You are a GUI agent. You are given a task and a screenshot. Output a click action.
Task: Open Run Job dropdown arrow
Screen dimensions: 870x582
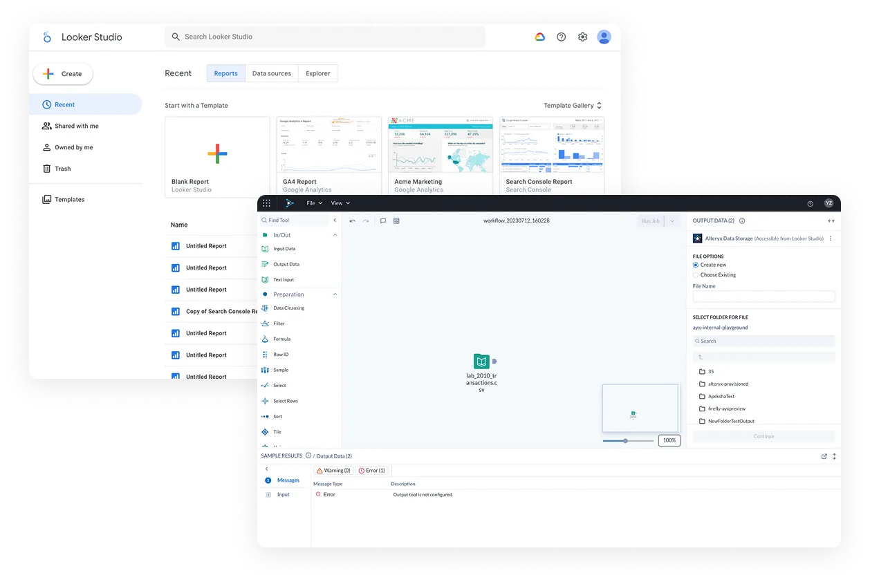coord(672,221)
